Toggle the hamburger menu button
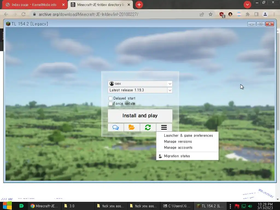 (x=164, y=127)
